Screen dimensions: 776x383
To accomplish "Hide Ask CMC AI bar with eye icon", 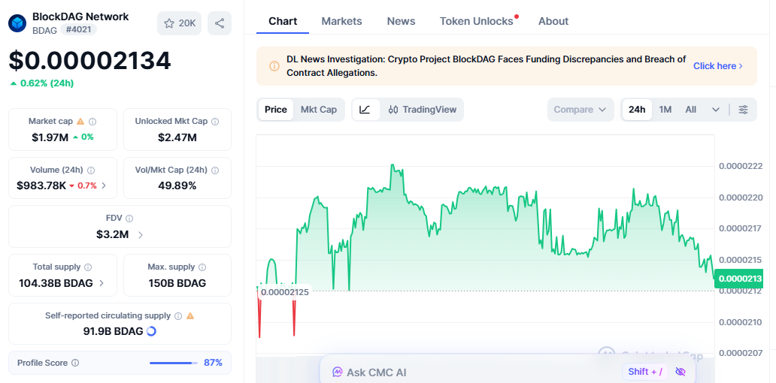I will pyautogui.click(x=681, y=372).
